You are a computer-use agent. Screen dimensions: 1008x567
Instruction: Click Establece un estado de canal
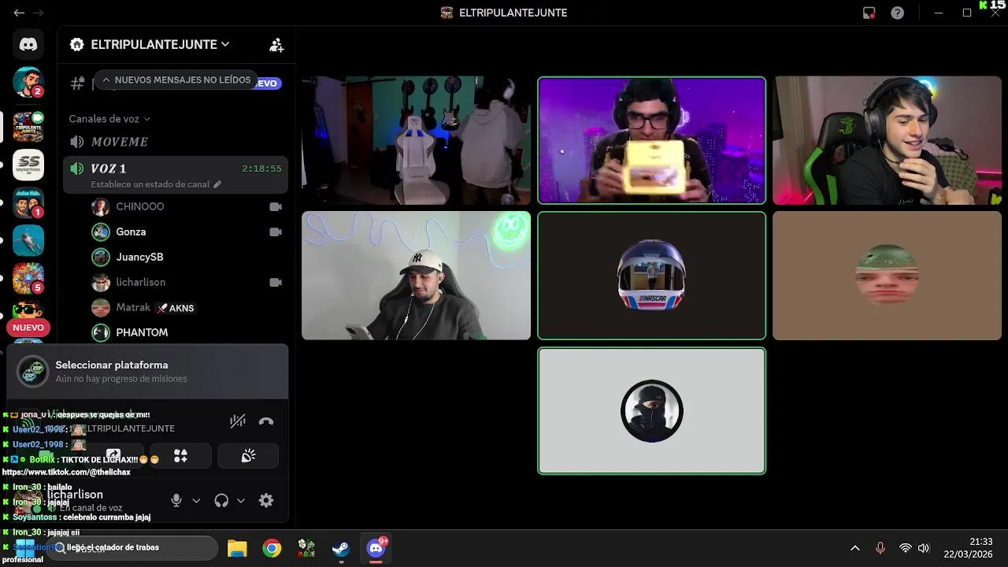pyautogui.click(x=150, y=184)
